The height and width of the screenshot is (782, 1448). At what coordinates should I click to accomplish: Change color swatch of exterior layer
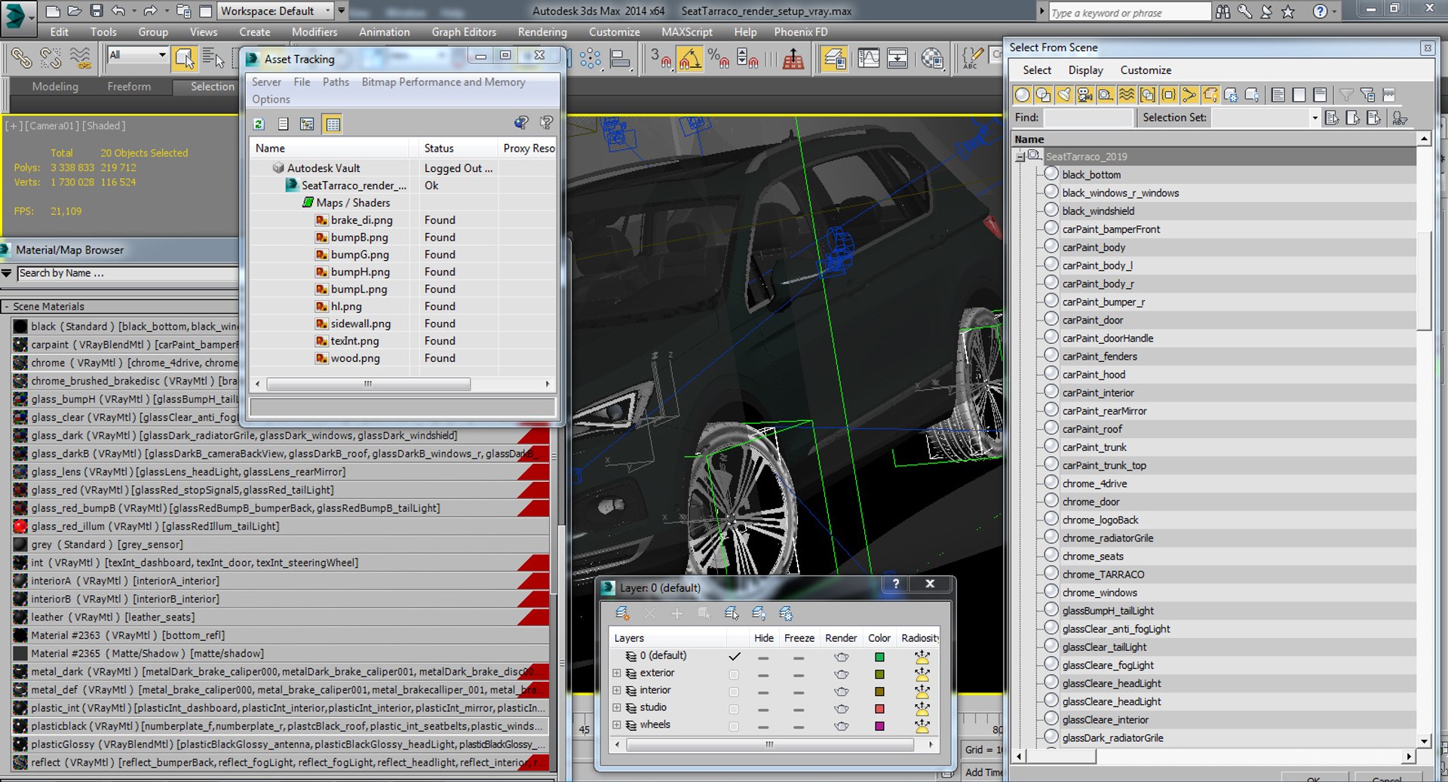tap(879, 674)
